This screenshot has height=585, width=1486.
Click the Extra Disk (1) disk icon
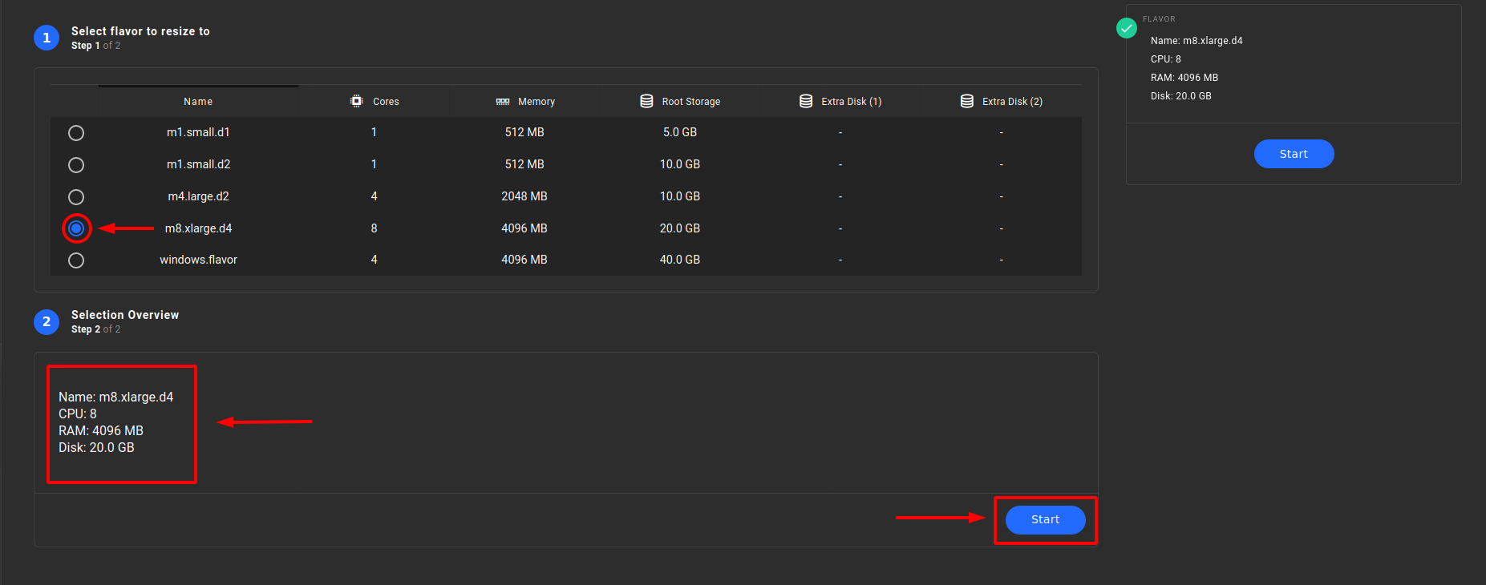point(806,101)
